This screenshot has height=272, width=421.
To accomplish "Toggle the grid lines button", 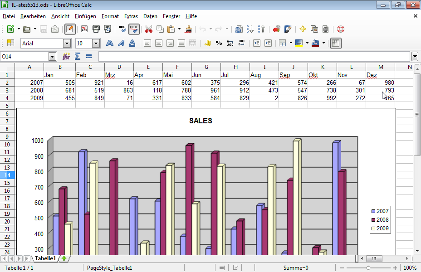I will point(336,43).
